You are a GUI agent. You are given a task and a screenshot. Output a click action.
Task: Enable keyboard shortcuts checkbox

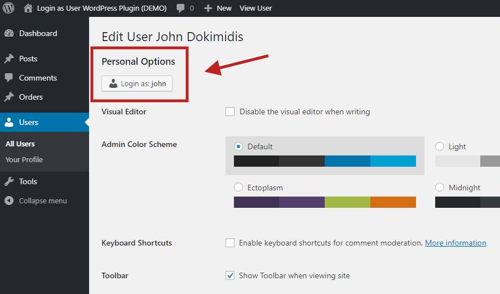click(230, 243)
